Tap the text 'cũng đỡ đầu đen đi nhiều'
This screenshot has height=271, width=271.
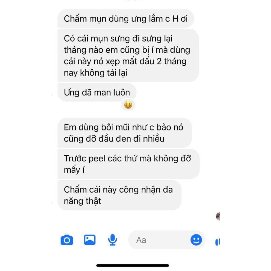pyautogui.click(x=114, y=139)
